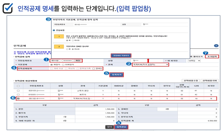The width and height of the screenshot is (221, 131).
Task: Check the 한부모가족 deduction box
Action: [x=78, y=69]
